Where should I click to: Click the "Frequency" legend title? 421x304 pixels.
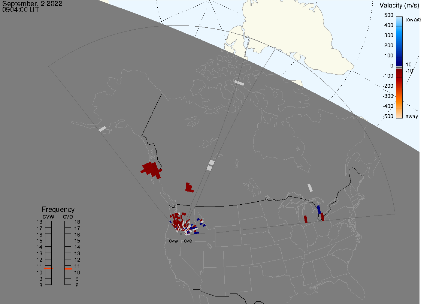tap(58, 210)
